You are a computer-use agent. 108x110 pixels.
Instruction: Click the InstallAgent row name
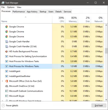[15, 71]
